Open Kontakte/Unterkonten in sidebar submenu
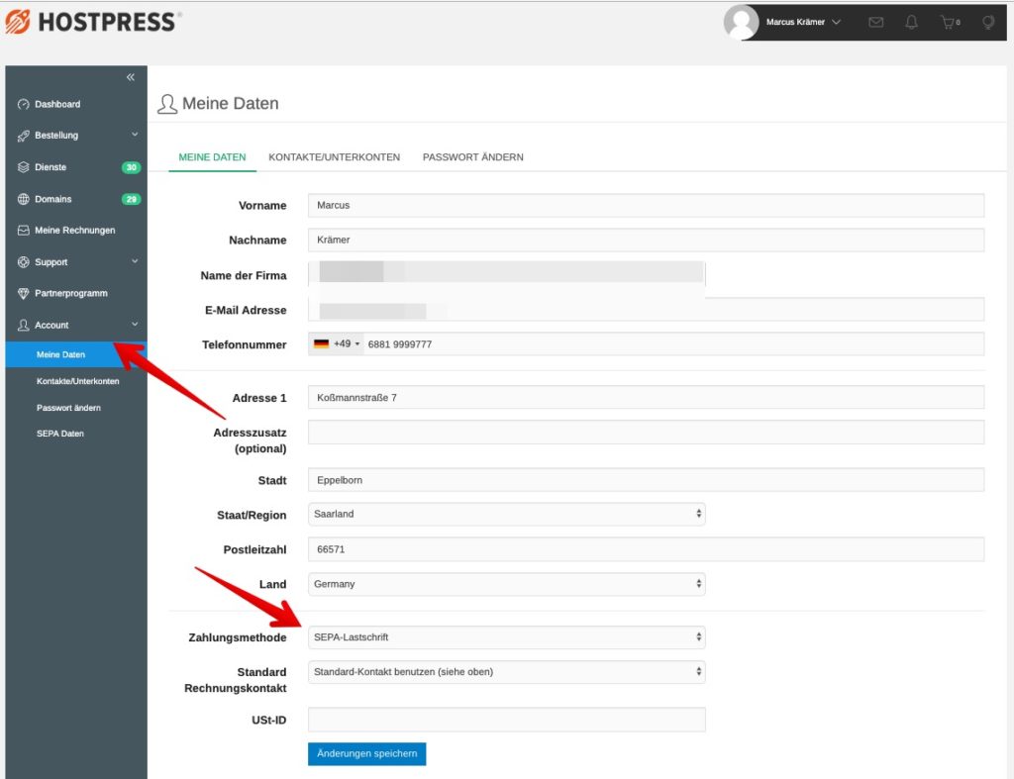1014x779 pixels. click(x=77, y=381)
